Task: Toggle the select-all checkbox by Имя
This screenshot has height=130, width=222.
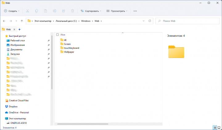Action: tap(57, 35)
